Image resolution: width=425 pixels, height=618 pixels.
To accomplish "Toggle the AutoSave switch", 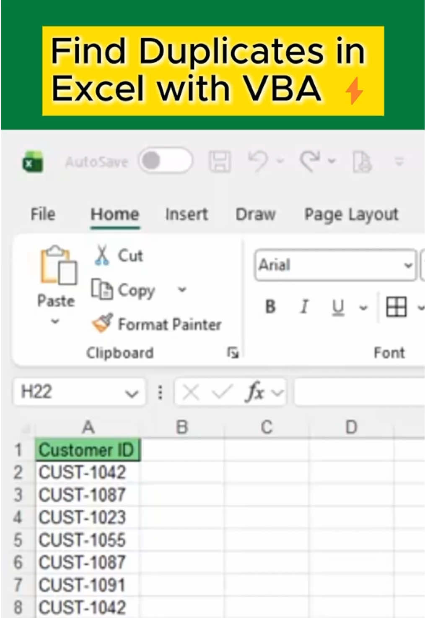I will point(166,161).
